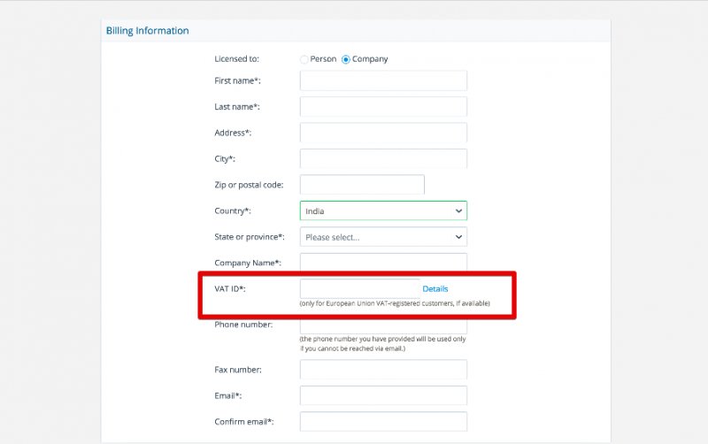Select the Fax number input field
This screenshot has height=444, width=708.
[383, 370]
